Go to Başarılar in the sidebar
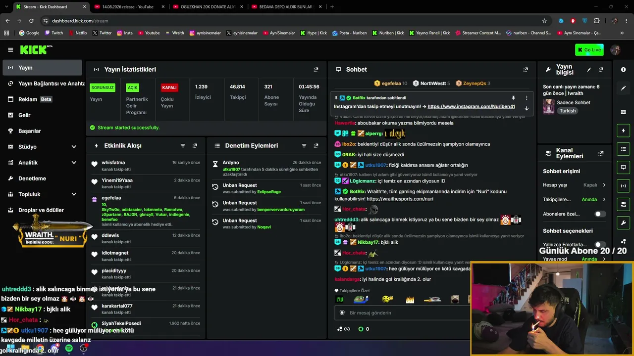 43,131
